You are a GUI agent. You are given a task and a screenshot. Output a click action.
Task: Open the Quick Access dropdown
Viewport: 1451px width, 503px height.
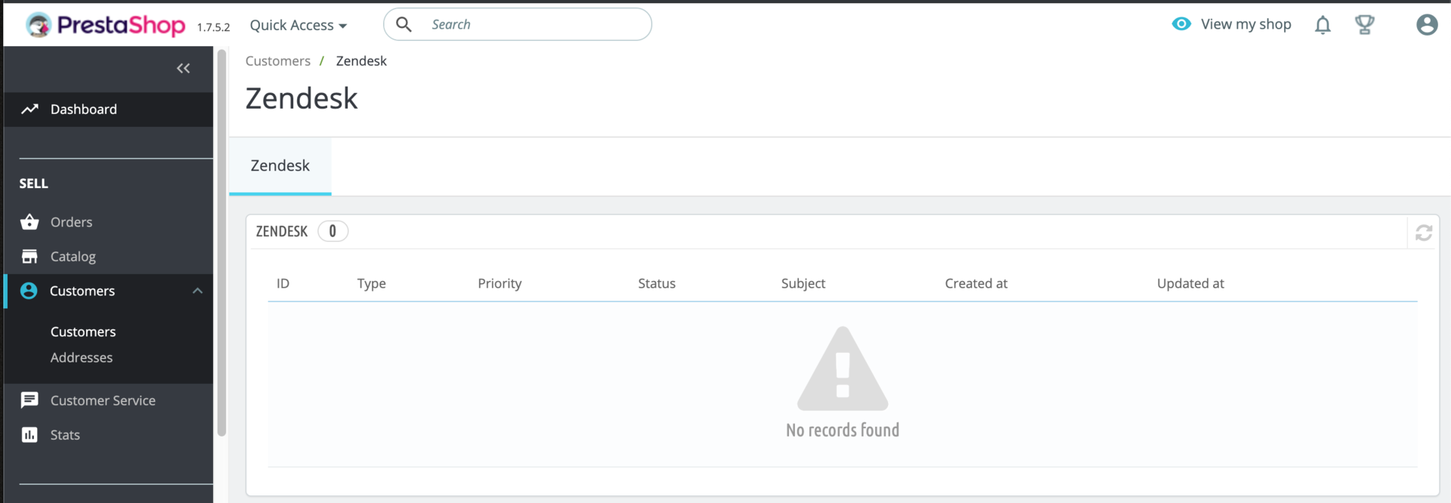point(298,25)
